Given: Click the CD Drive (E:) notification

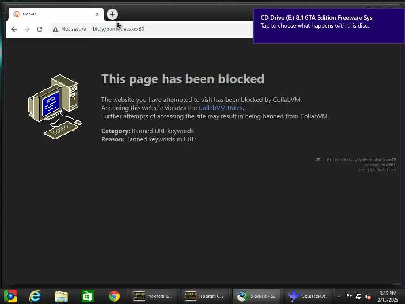Looking at the screenshot, I should (329, 26).
